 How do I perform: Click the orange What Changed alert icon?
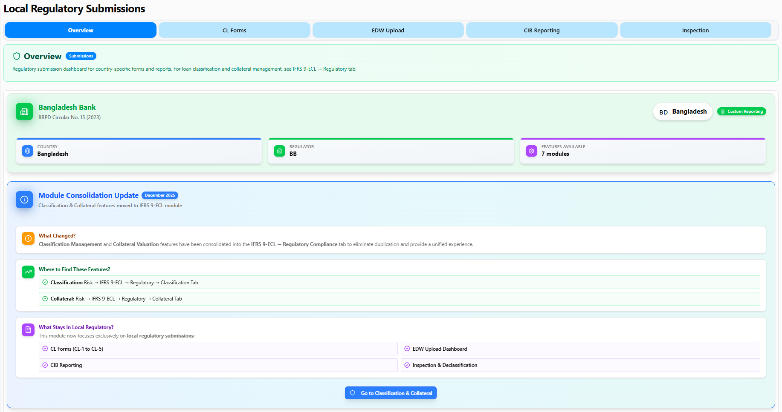pyautogui.click(x=28, y=238)
